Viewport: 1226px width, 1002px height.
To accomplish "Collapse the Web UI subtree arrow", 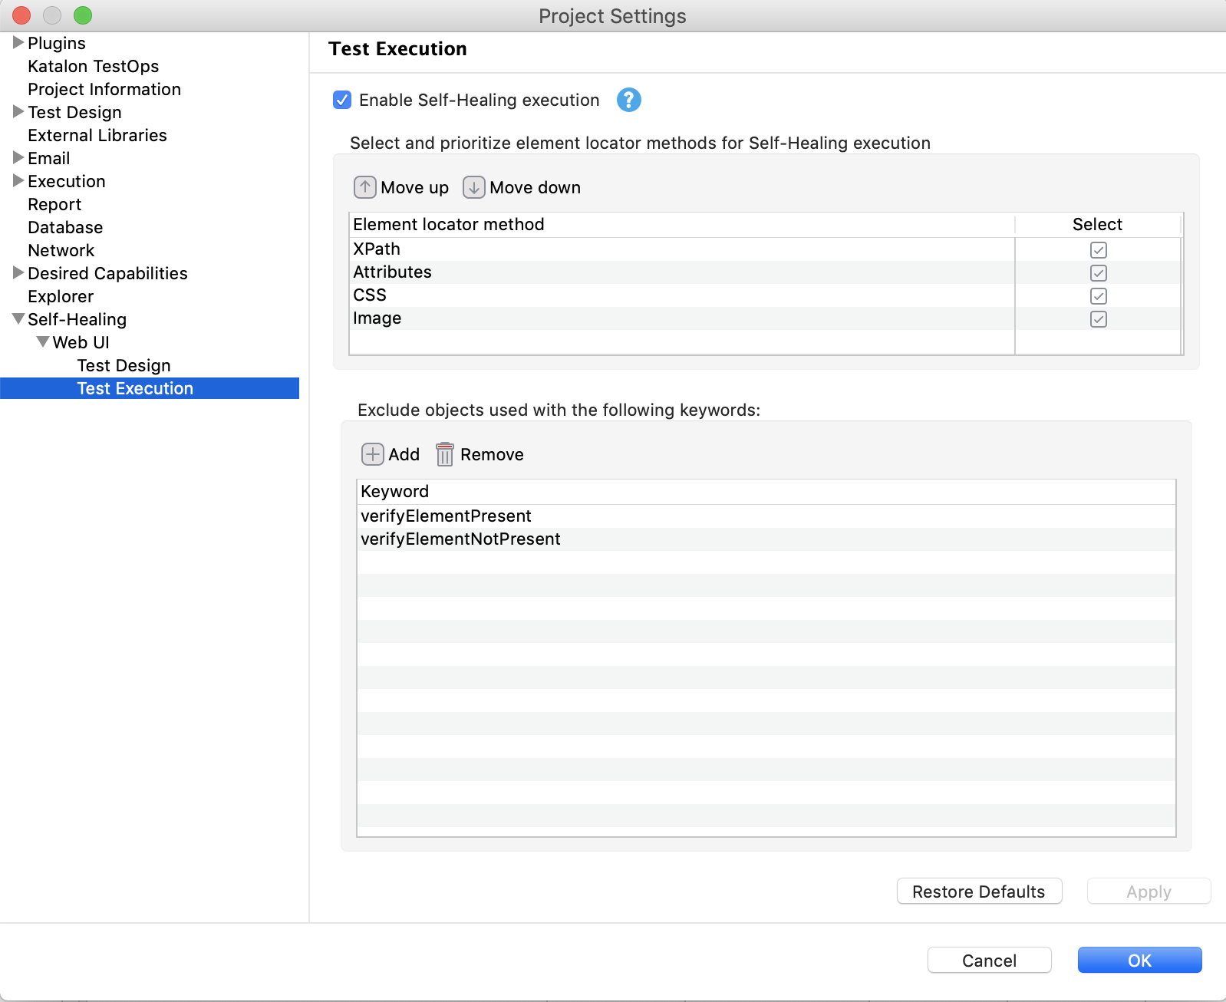I will 43,342.
